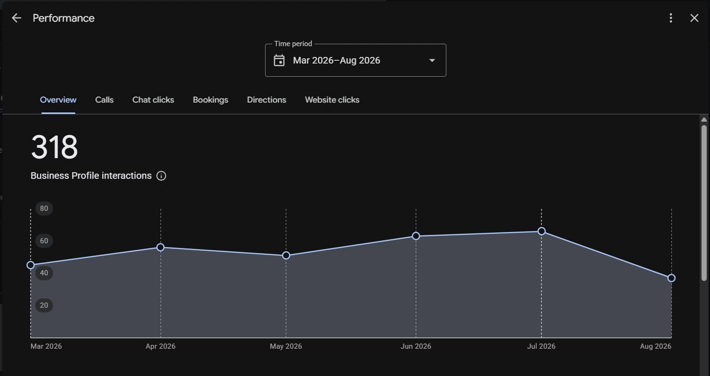Click the Aug 2026 x-axis label
The image size is (710, 376).
(x=656, y=346)
